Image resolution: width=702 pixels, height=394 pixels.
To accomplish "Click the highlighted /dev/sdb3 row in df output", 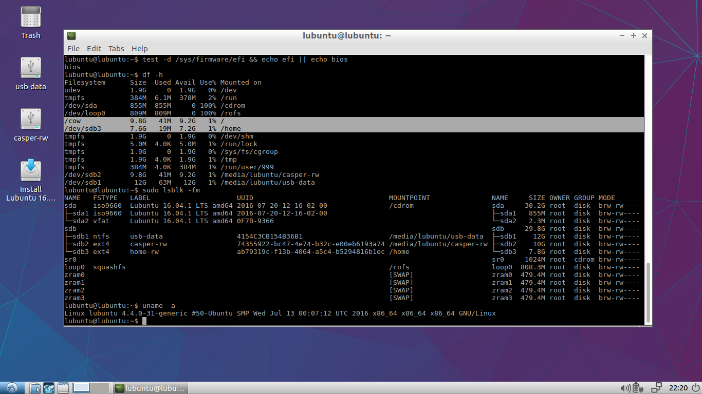I will click(x=354, y=129).
